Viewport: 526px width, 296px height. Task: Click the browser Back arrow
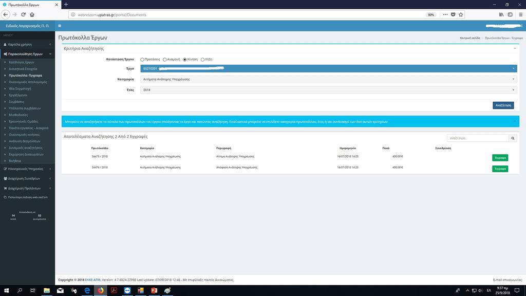click(x=5, y=14)
